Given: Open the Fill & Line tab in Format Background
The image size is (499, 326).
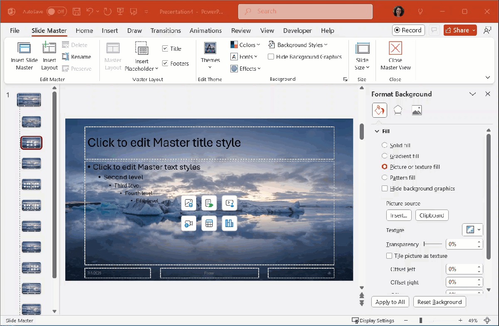Looking at the screenshot, I should [x=379, y=110].
